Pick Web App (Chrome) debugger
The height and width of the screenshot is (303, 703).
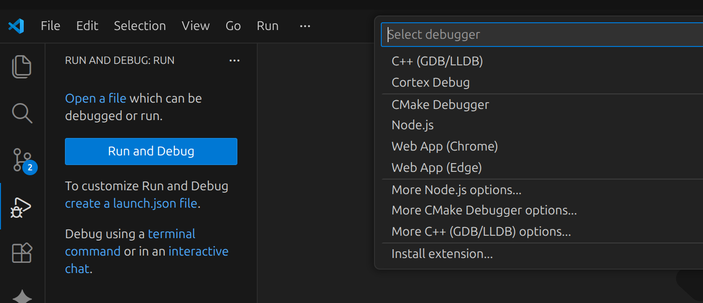click(x=543, y=146)
